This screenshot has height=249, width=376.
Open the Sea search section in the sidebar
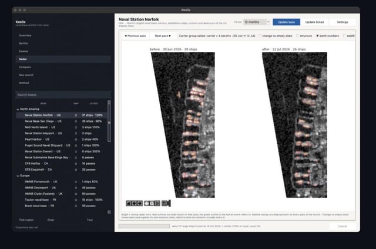tap(63, 75)
